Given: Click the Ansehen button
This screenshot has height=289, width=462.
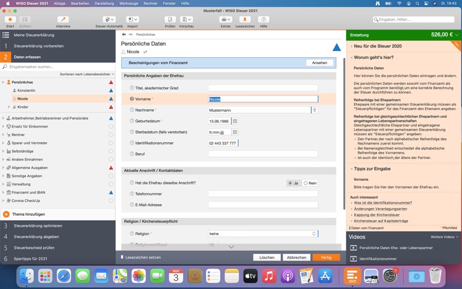Looking at the screenshot, I should pyautogui.click(x=319, y=63).
